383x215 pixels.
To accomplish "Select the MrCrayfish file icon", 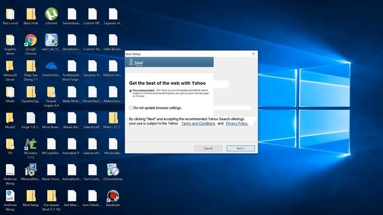I will (x=51, y=146).
